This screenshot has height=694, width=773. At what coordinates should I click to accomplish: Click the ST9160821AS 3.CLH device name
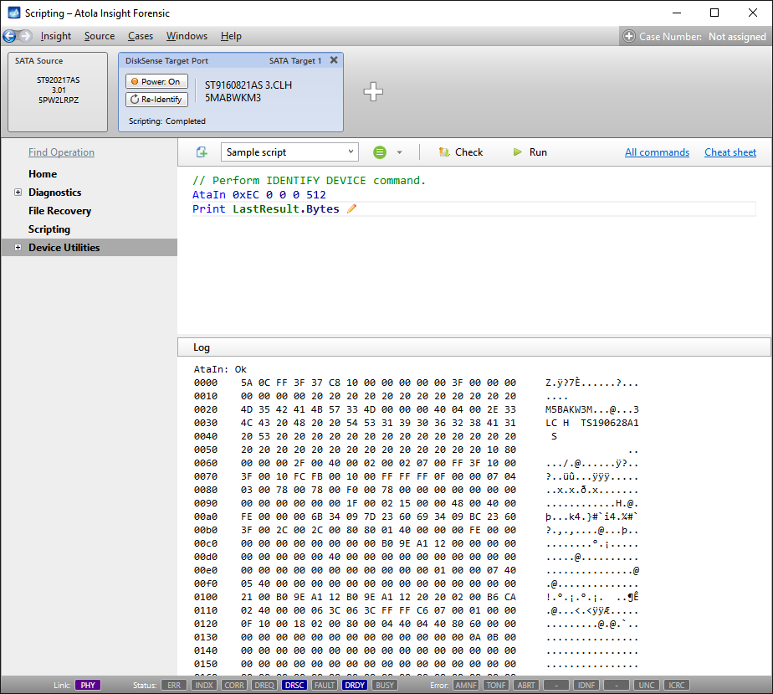248,85
